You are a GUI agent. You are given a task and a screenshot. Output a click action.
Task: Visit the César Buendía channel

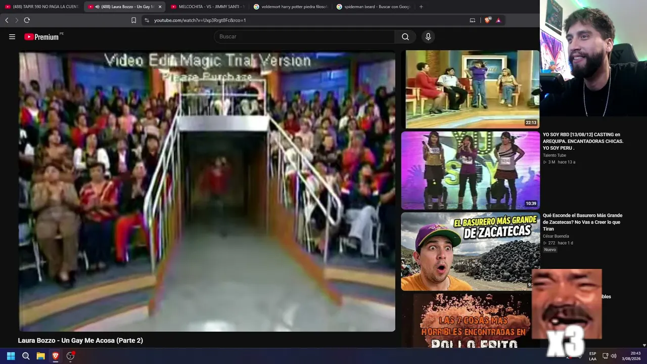(x=556, y=236)
